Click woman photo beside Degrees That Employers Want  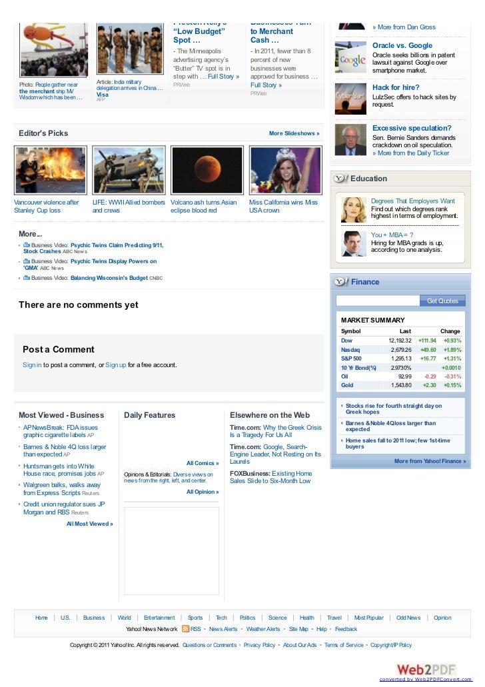(x=354, y=210)
